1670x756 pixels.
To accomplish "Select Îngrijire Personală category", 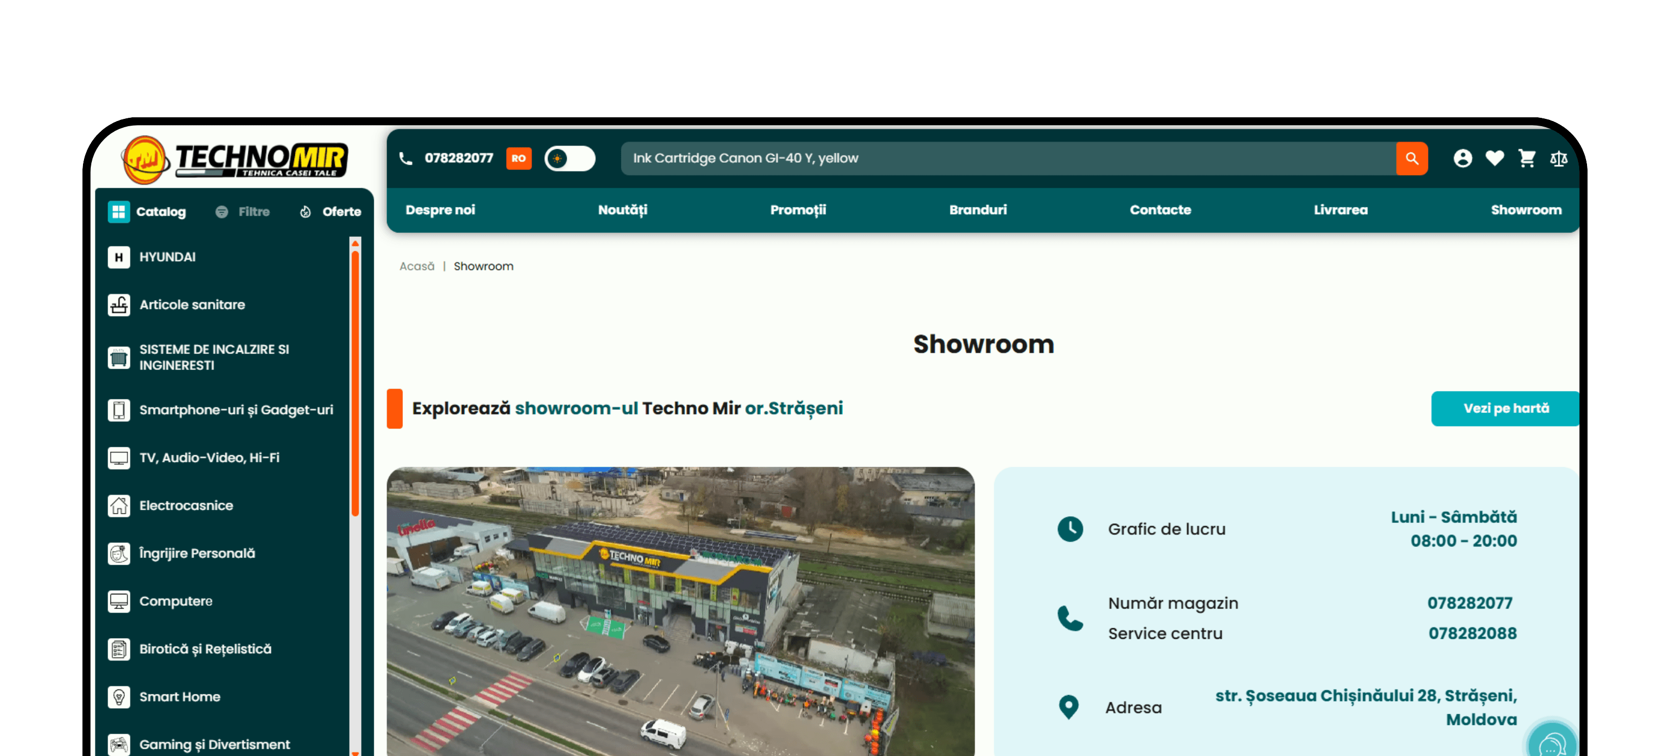I will [x=197, y=554].
